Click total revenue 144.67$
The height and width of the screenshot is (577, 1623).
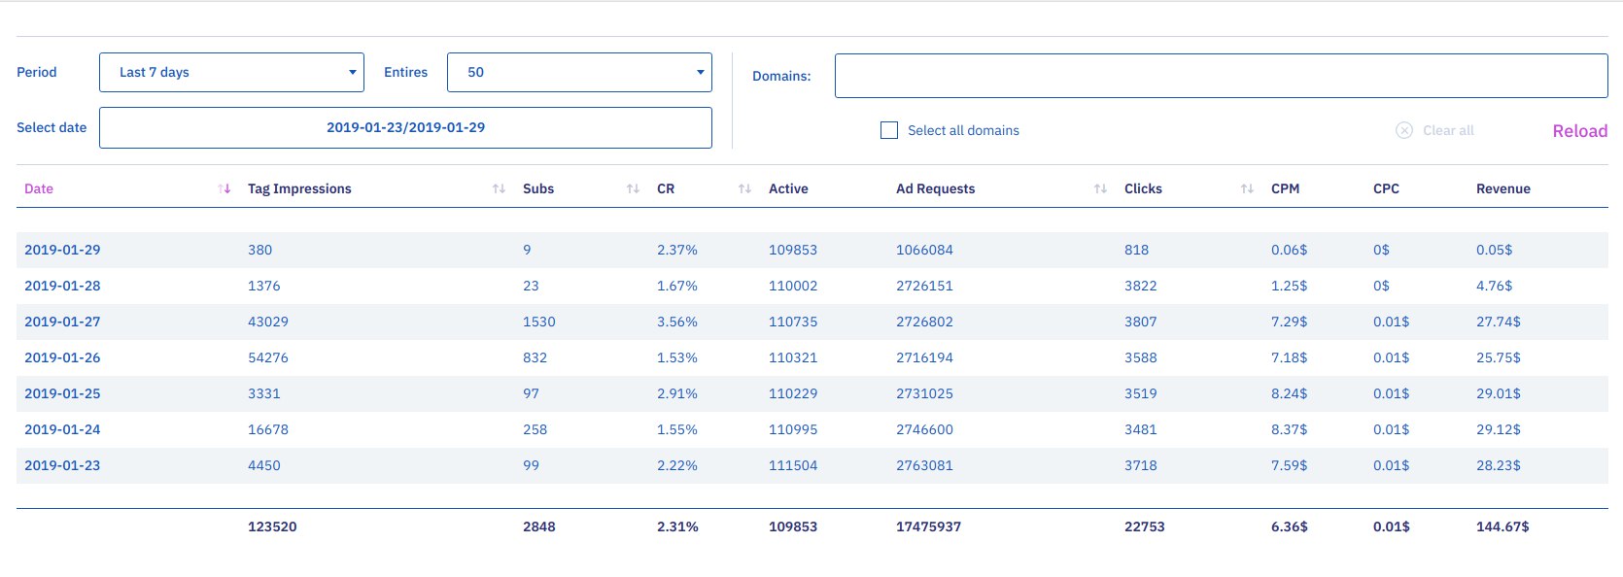tap(1502, 526)
